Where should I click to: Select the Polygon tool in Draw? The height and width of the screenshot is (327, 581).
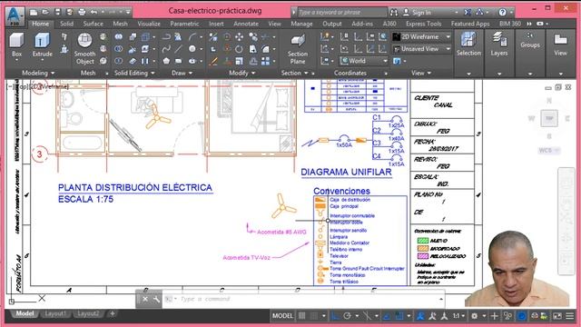(x=166, y=61)
